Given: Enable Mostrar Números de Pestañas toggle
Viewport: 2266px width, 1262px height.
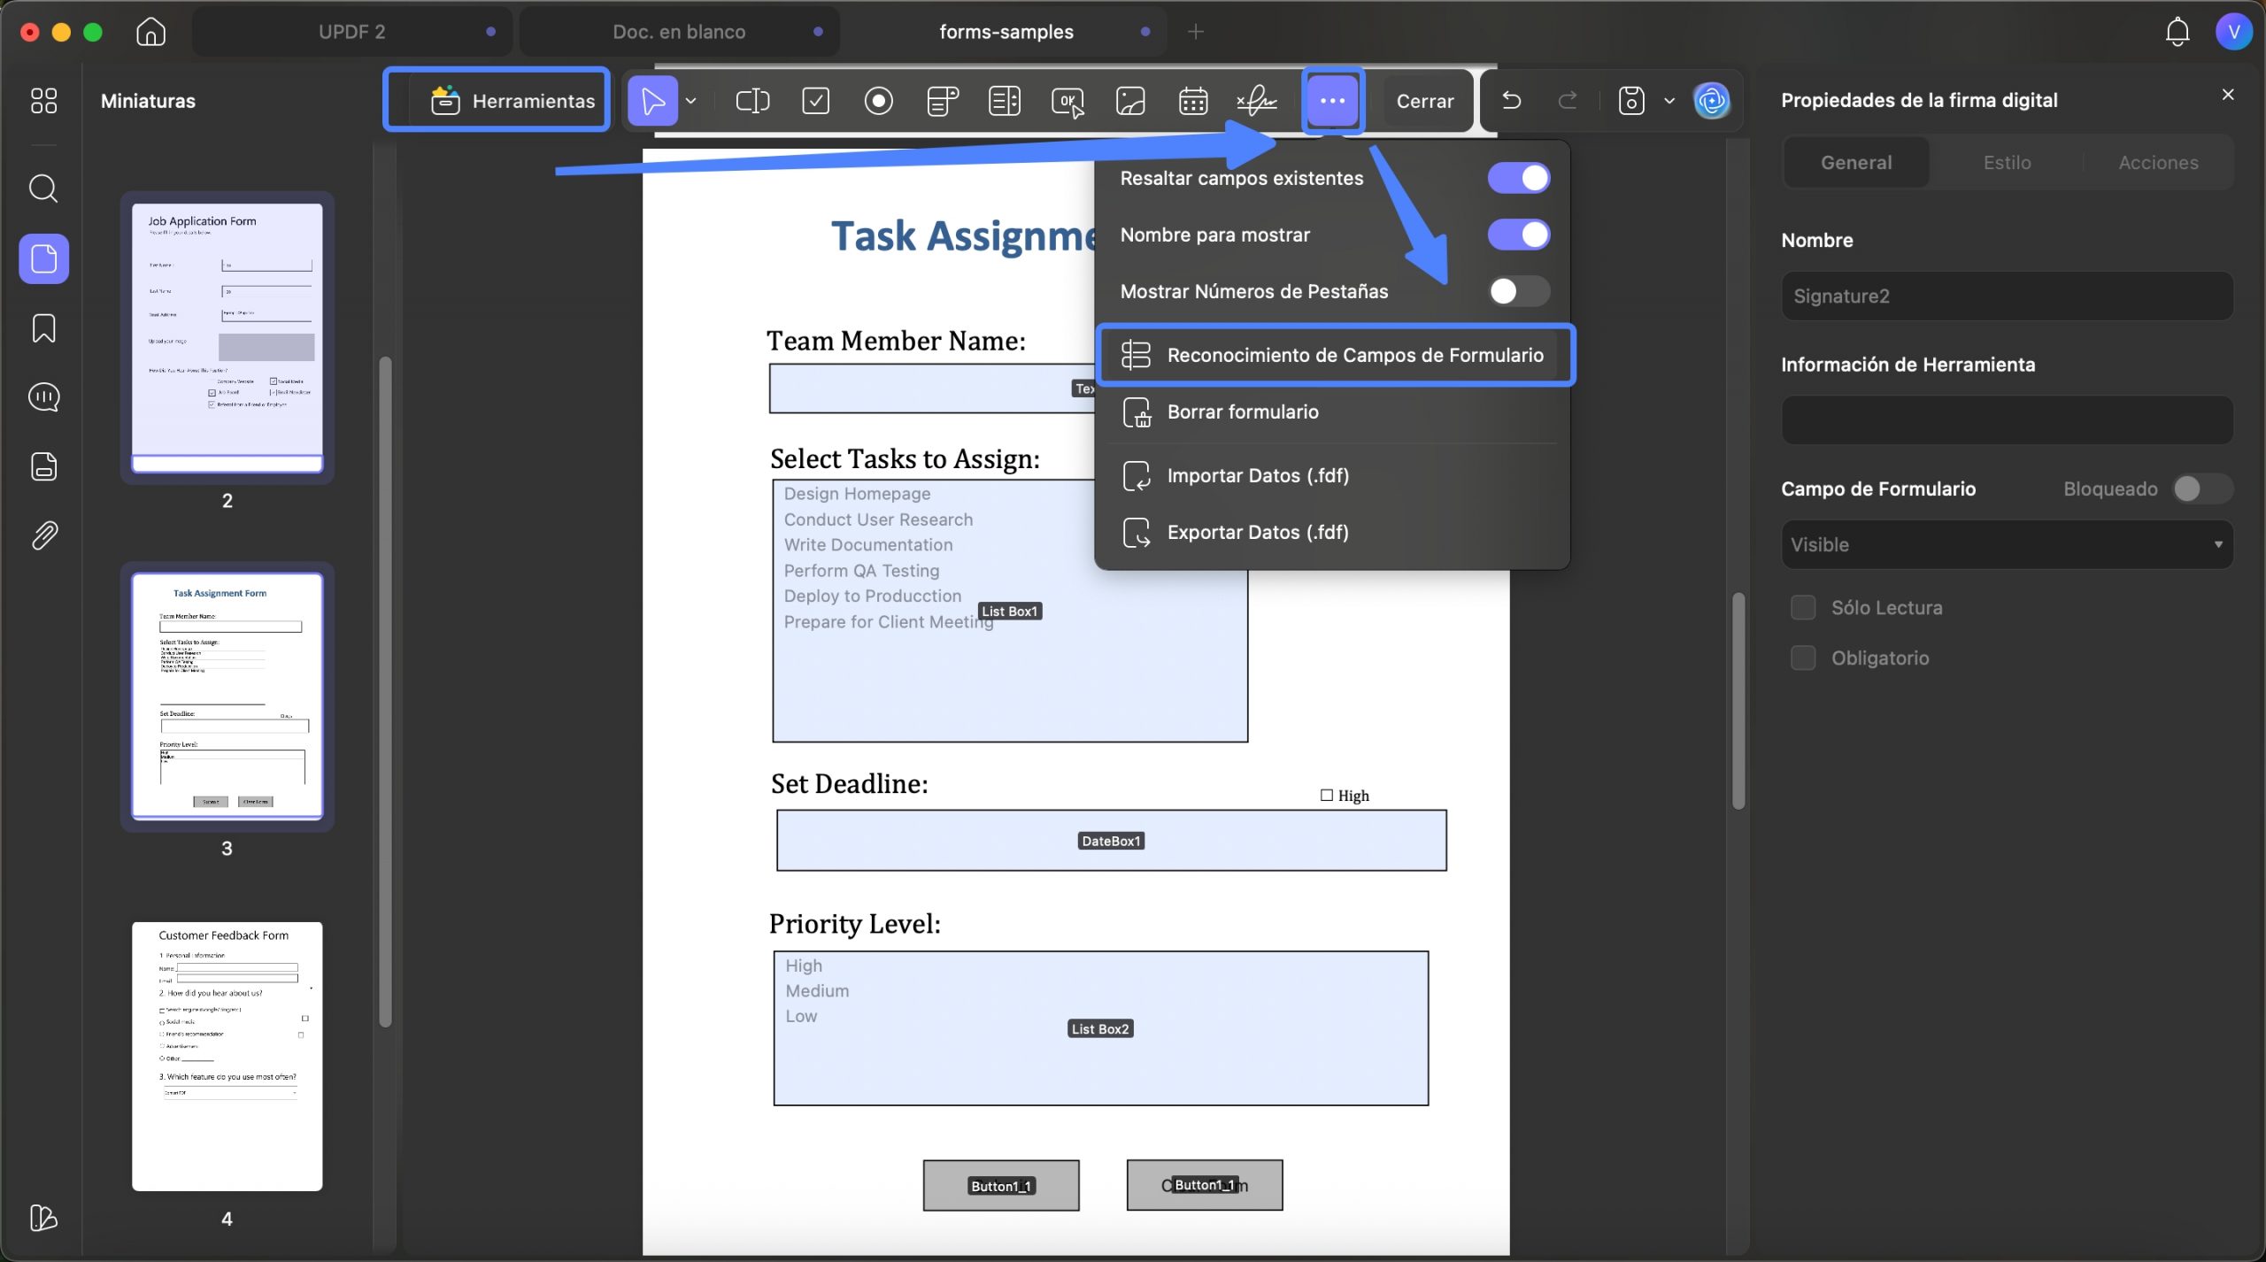Looking at the screenshot, I should [x=1519, y=291].
